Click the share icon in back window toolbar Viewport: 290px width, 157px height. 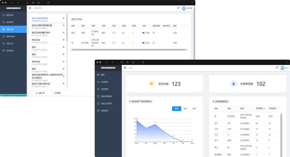(x=48, y=2)
